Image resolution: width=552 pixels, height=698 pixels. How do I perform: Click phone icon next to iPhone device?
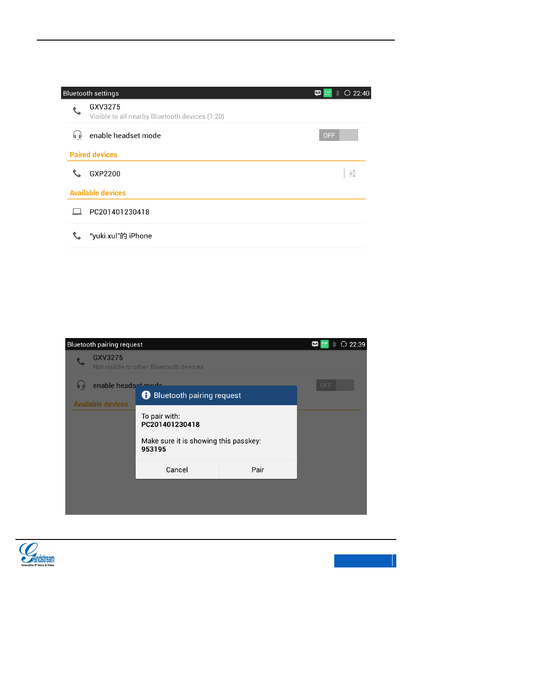(x=77, y=236)
